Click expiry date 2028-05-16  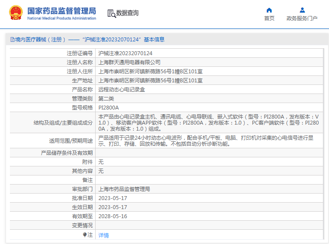(x=113, y=216)
